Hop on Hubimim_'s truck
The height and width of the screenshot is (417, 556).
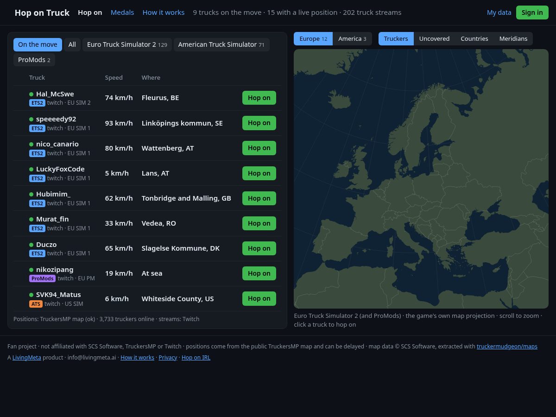coord(259,198)
